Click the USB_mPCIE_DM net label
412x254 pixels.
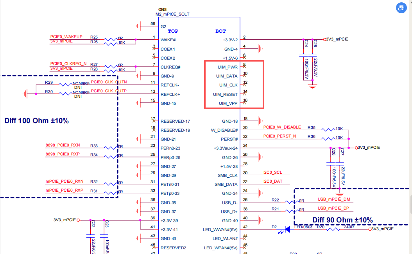pyautogui.click(x=333, y=199)
